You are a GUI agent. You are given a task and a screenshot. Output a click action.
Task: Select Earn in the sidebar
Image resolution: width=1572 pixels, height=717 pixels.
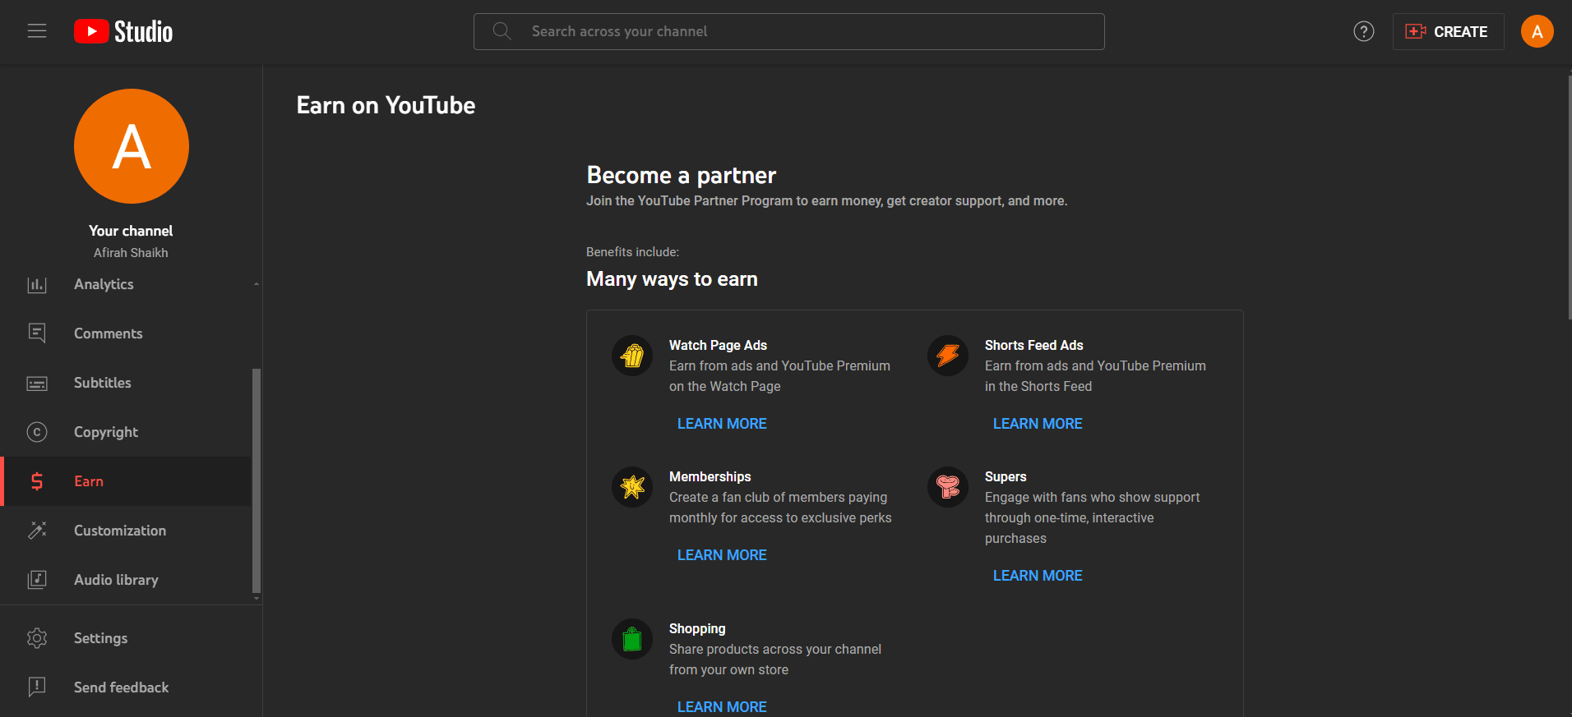point(126,481)
